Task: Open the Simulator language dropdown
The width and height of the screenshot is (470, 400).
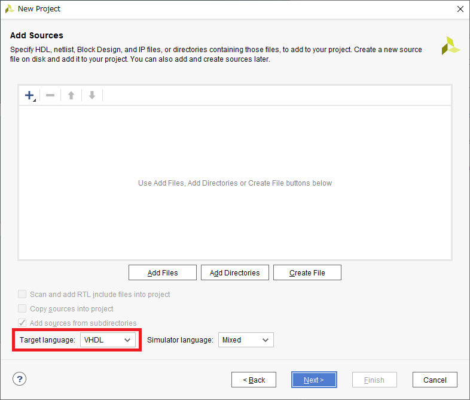Action: 246,340
